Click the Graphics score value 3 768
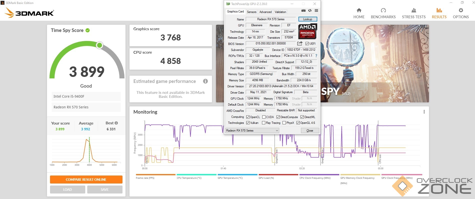The image size is (475, 199). point(170,37)
